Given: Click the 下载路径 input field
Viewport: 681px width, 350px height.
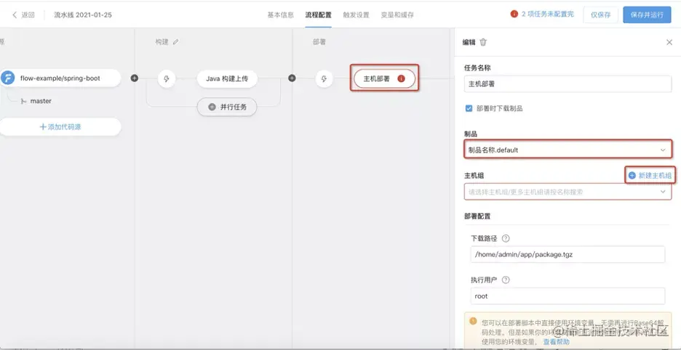Looking at the screenshot, I should click(568, 255).
